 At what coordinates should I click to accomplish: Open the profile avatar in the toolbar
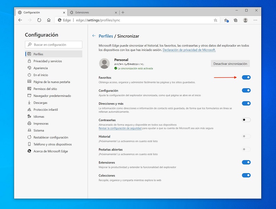pyautogui.click(x=245, y=20)
